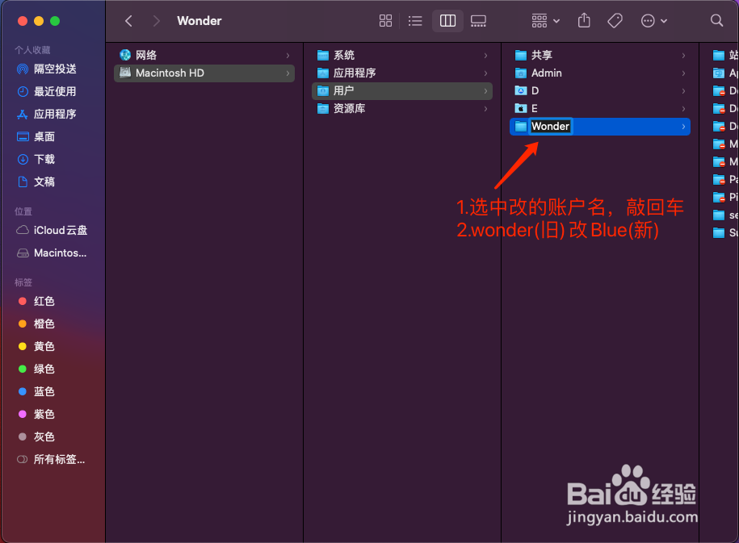Click the Wonder rename input field

550,126
